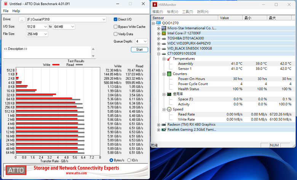The height and width of the screenshot is (180, 297).
Task: Expand the Realtek Gaming 2.5GbE node
Action: pos(158,130)
